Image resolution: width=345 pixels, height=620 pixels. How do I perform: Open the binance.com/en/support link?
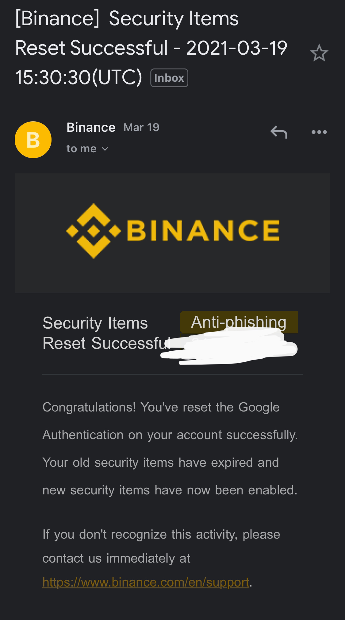tap(146, 582)
